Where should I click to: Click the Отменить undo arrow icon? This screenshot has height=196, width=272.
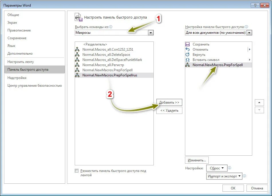(x=188, y=50)
